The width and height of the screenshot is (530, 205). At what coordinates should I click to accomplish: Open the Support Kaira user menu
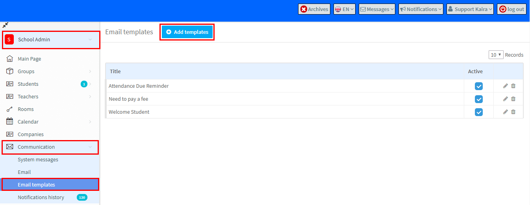(470, 9)
